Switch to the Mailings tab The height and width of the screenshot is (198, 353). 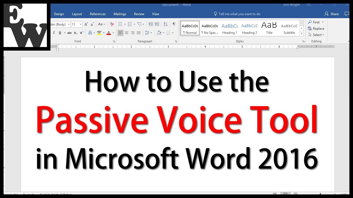[120, 14]
